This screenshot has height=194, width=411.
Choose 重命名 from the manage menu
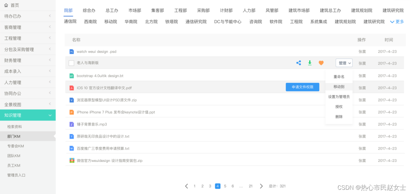pyautogui.click(x=339, y=77)
